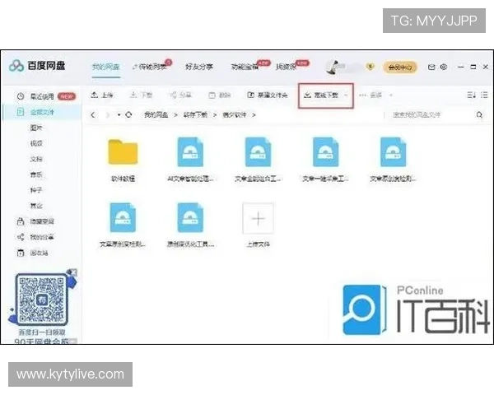Click the last breadcrumb folder

pyautogui.click(x=235, y=115)
